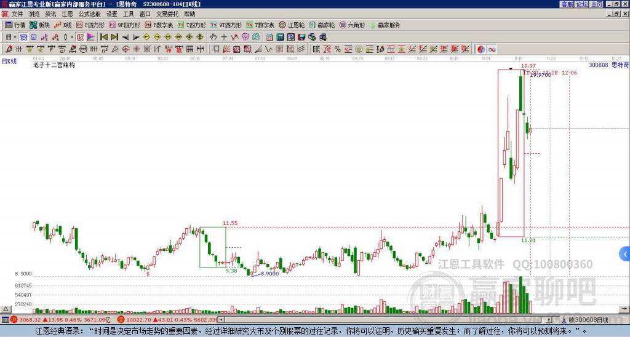
Task: Open the 论坛 link in title bar
Action: point(582,4)
